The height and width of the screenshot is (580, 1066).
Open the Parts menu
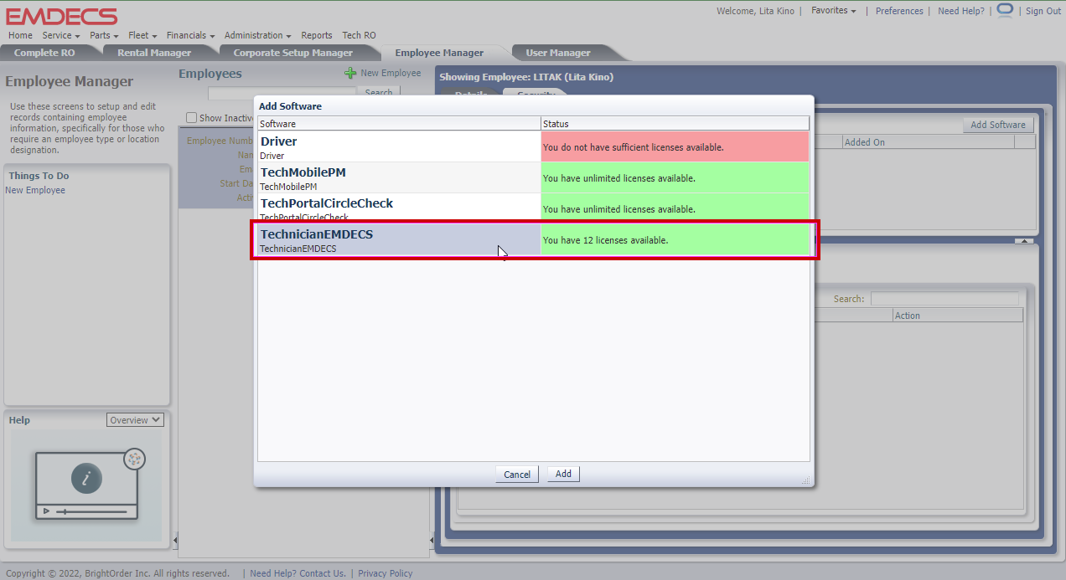click(x=104, y=35)
